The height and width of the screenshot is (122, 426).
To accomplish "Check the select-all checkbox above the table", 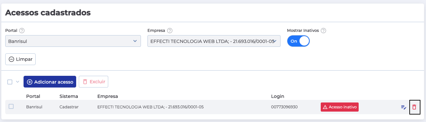I will tap(10, 82).
